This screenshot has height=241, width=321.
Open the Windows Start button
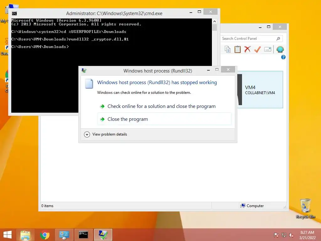point(8,235)
